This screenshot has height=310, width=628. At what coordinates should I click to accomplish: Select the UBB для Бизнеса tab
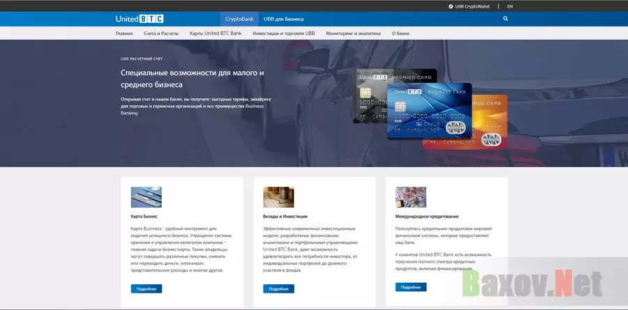(283, 20)
